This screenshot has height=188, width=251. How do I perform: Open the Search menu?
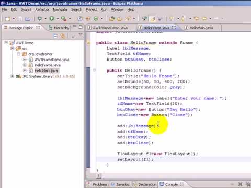tap(76, 10)
